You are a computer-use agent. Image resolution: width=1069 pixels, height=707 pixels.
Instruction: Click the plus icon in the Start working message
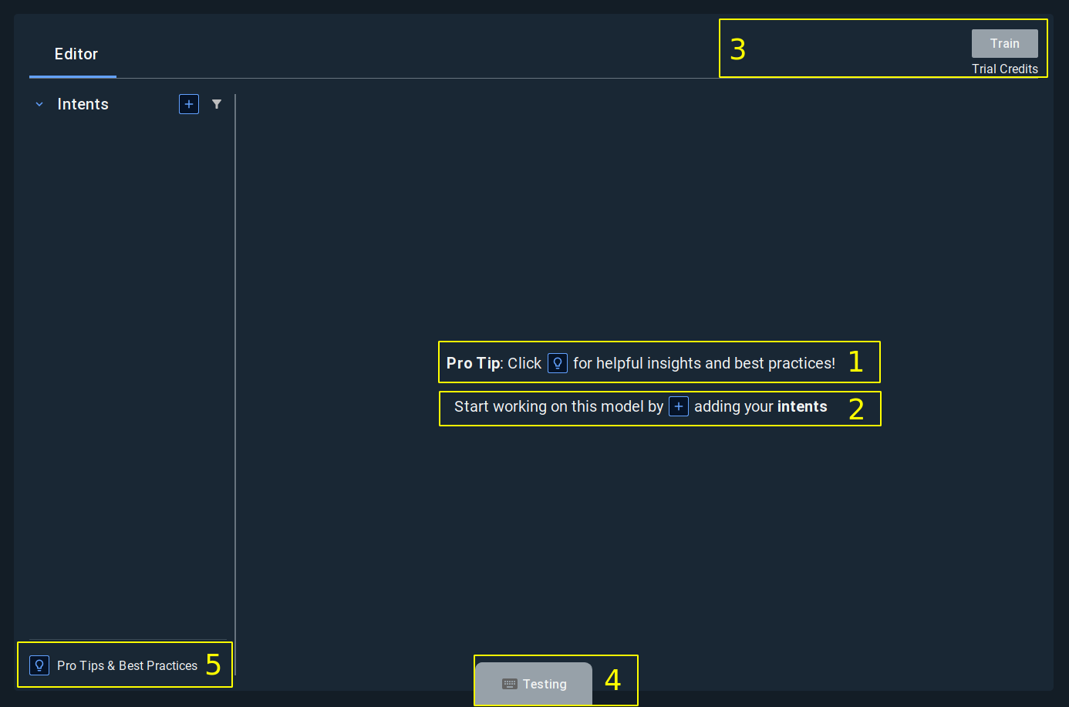click(679, 406)
